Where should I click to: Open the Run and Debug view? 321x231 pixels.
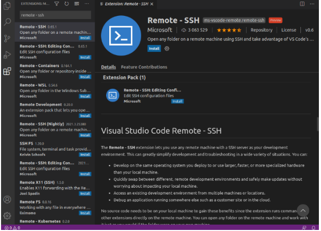(7, 55)
